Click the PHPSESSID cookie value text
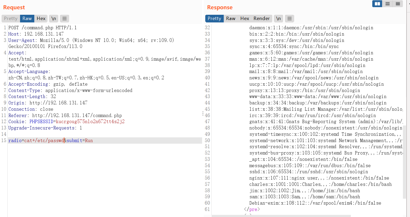 (90, 122)
